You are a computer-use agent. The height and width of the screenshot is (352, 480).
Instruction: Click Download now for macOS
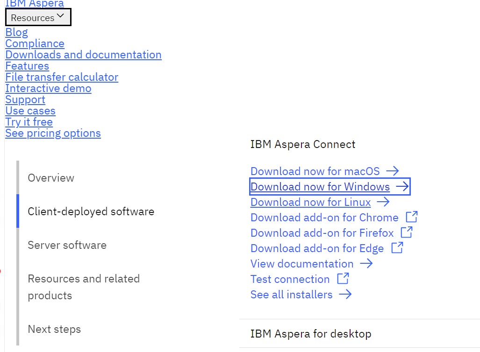(315, 171)
